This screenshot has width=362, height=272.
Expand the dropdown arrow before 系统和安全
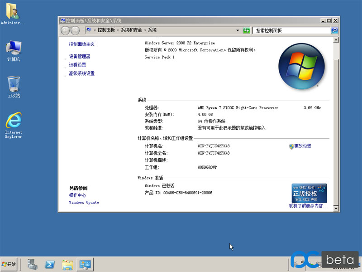[118, 30]
